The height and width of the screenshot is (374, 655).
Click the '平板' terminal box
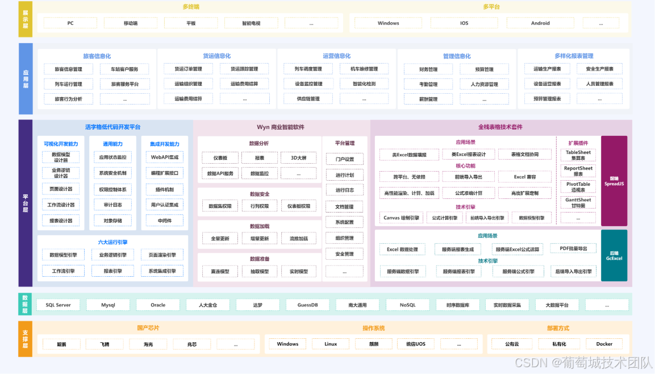coord(191,23)
